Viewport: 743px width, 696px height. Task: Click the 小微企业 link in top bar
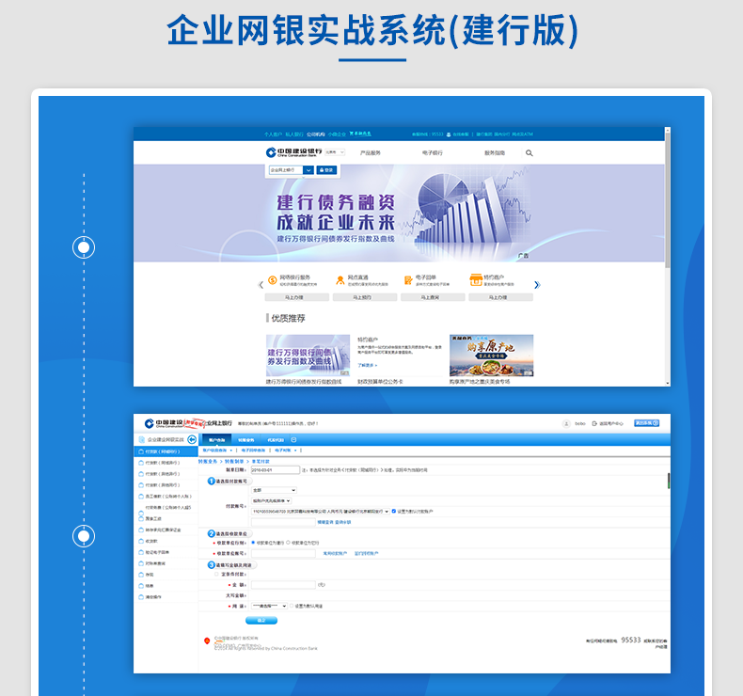click(x=337, y=134)
